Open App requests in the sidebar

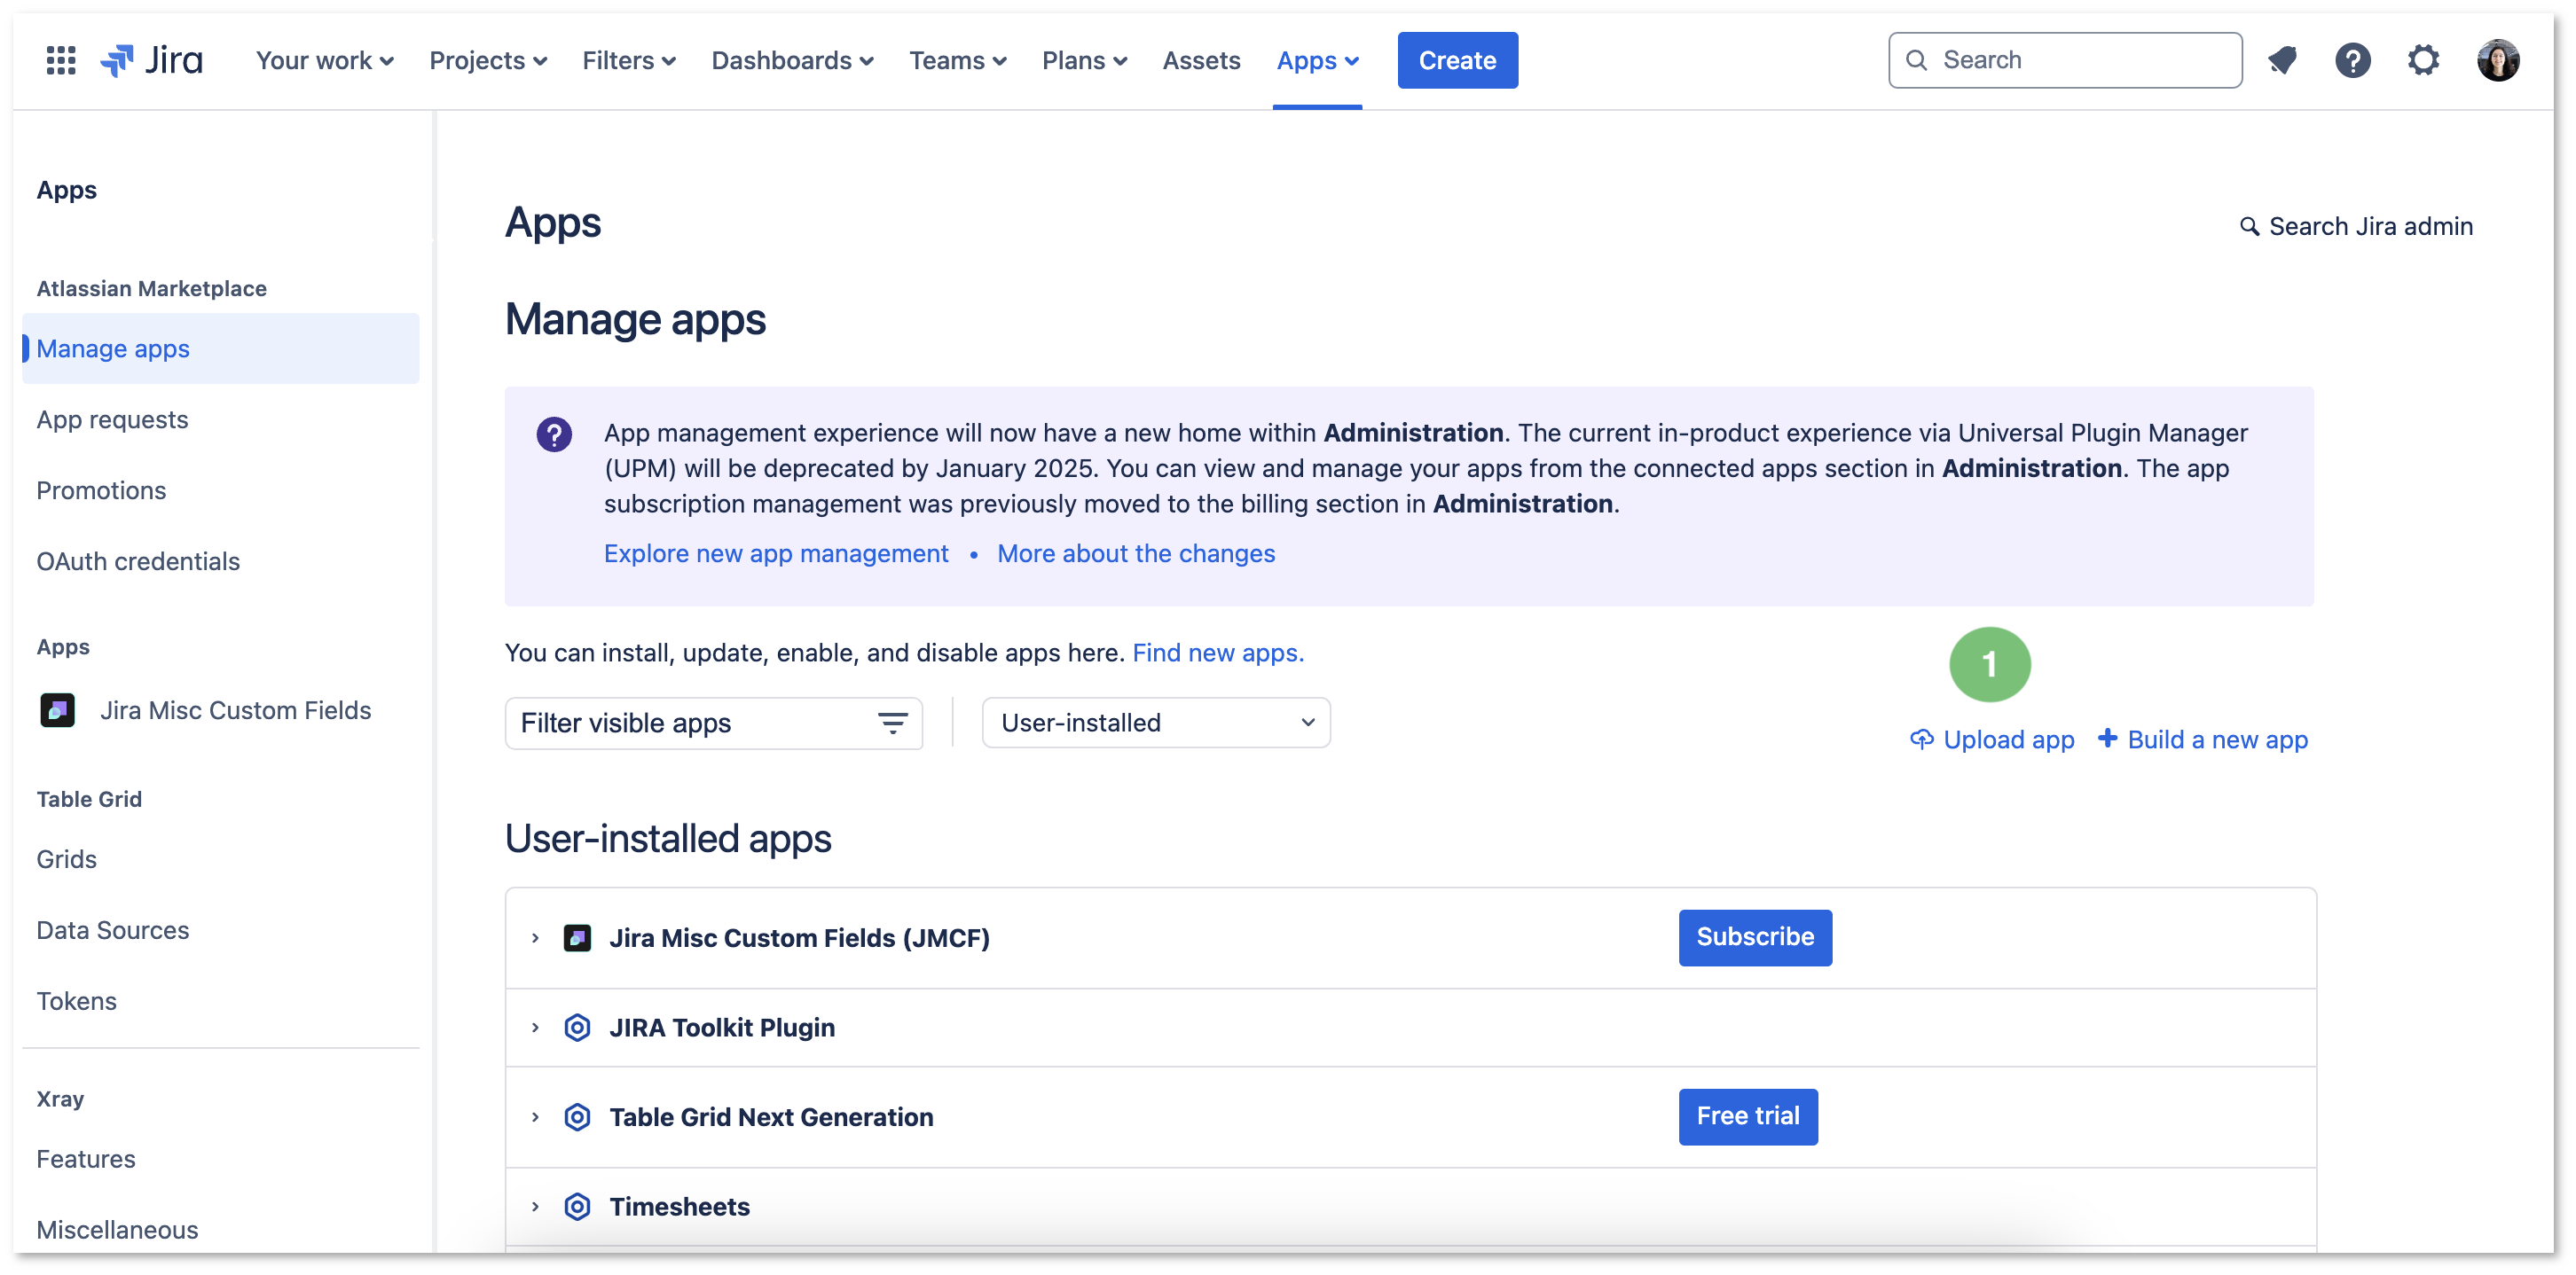pos(112,419)
